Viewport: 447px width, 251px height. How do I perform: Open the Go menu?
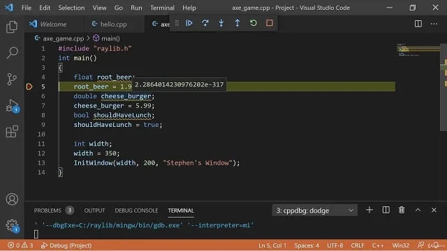pos(118,8)
